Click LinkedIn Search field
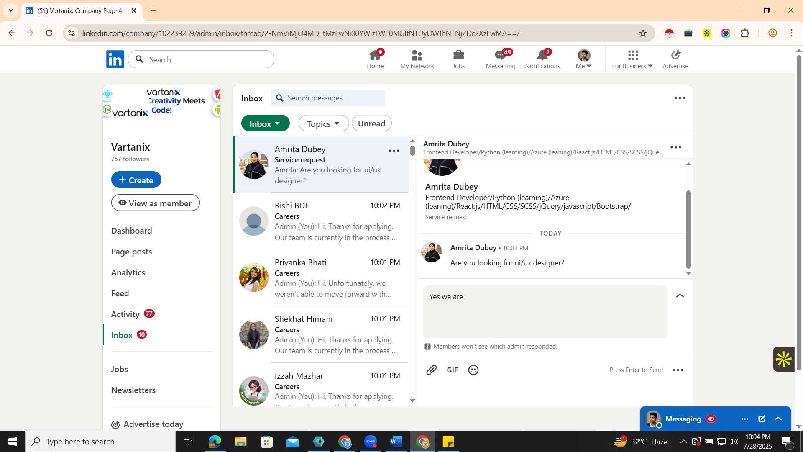Screen dimensions: 803x452 pyautogui.click(x=201, y=59)
